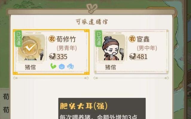Tap the strength icon next to 335
Screen dimensions: 191x119
pos(52,57)
